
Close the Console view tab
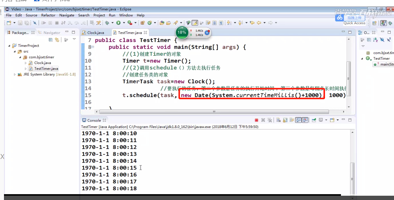(x=104, y=120)
